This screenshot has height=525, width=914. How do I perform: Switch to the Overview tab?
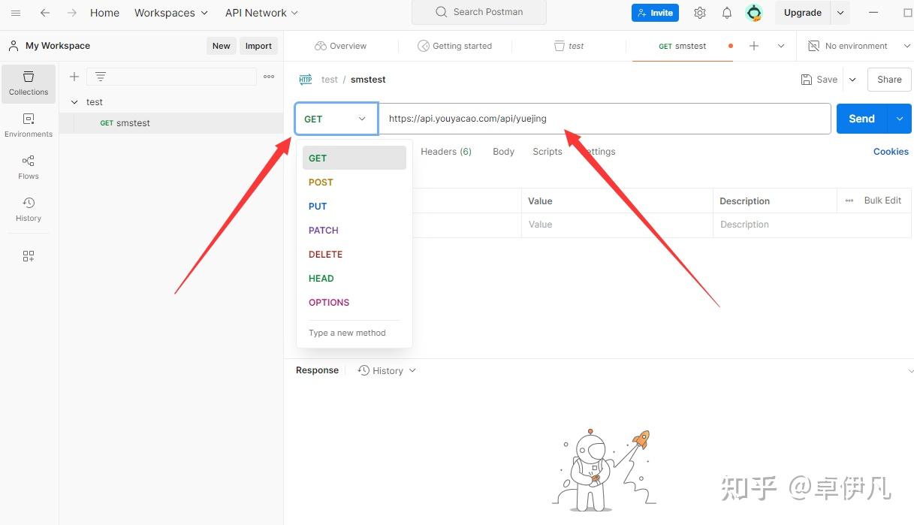click(341, 46)
